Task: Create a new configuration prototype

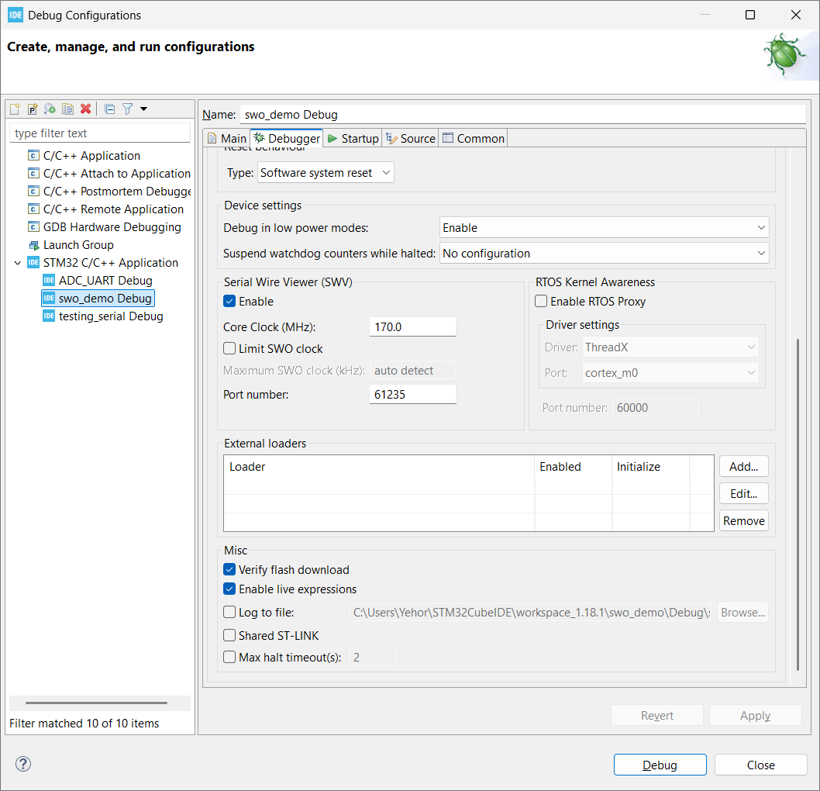Action: click(x=33, y=109)
